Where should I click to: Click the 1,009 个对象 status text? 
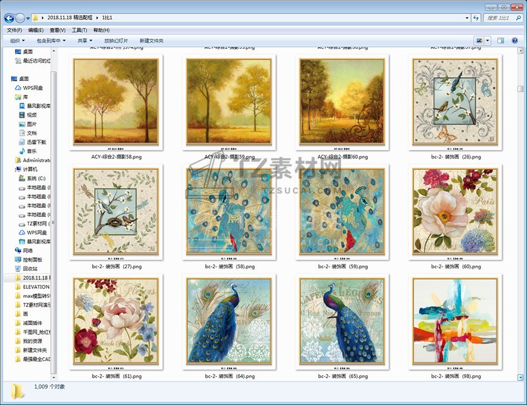click(x=49, y=387)
